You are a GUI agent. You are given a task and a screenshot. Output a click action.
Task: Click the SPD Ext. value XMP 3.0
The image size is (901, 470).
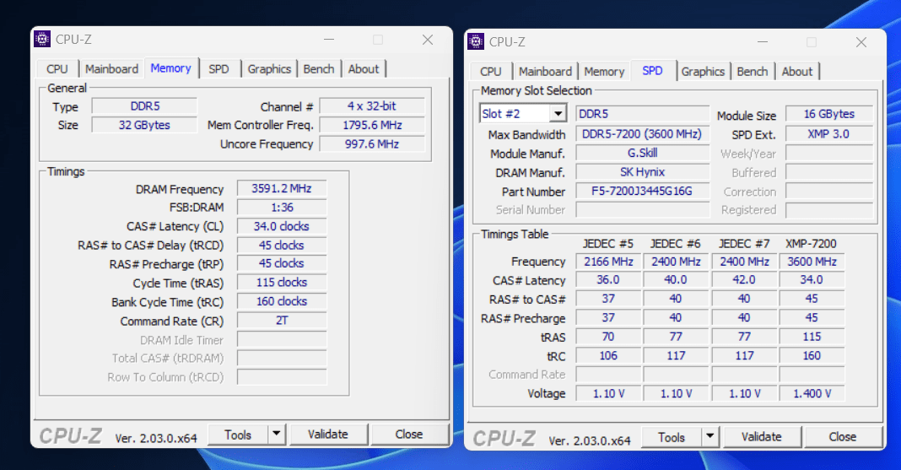(829, 134)
